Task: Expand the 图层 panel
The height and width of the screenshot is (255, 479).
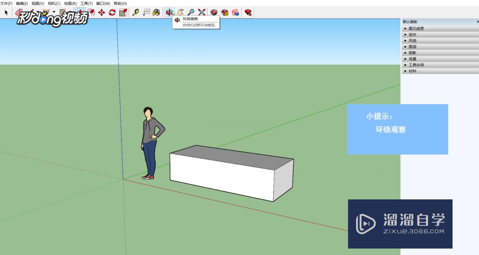Action: tap(440, 47)
